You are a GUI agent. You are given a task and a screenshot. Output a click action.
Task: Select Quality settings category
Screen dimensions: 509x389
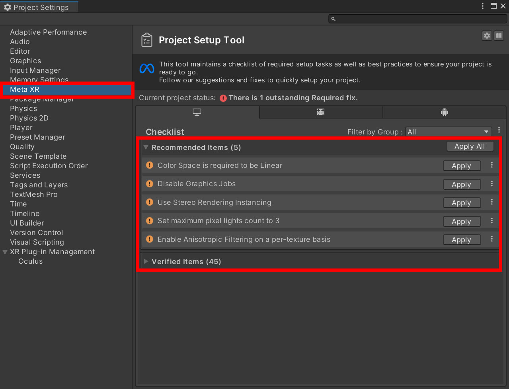(x=22, y=147)
